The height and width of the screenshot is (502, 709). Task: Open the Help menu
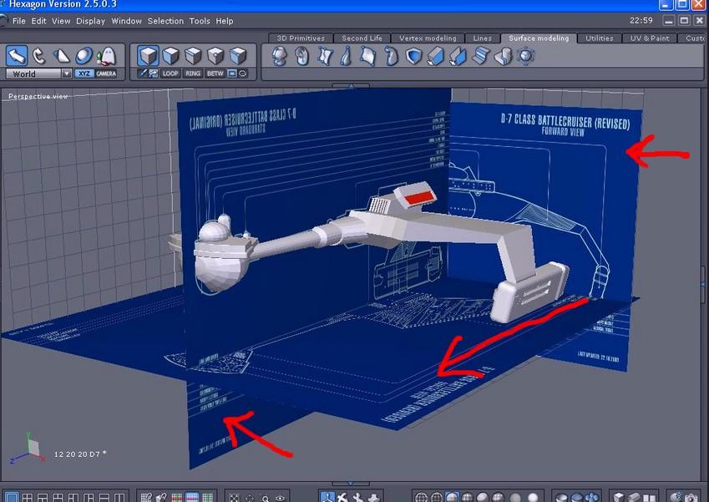[x=225, y=21]
